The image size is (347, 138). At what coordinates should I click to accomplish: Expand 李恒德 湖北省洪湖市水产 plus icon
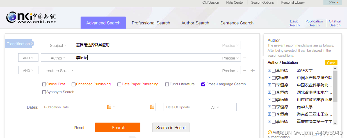click(x=270, y=92)
